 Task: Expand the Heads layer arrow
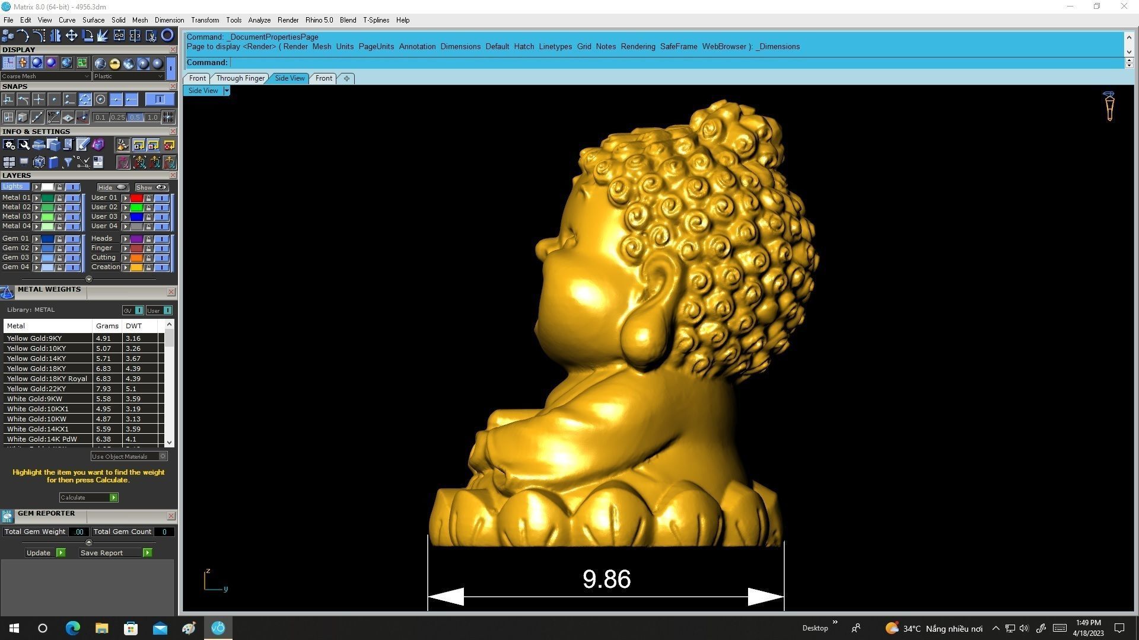(x=125, y=239)
